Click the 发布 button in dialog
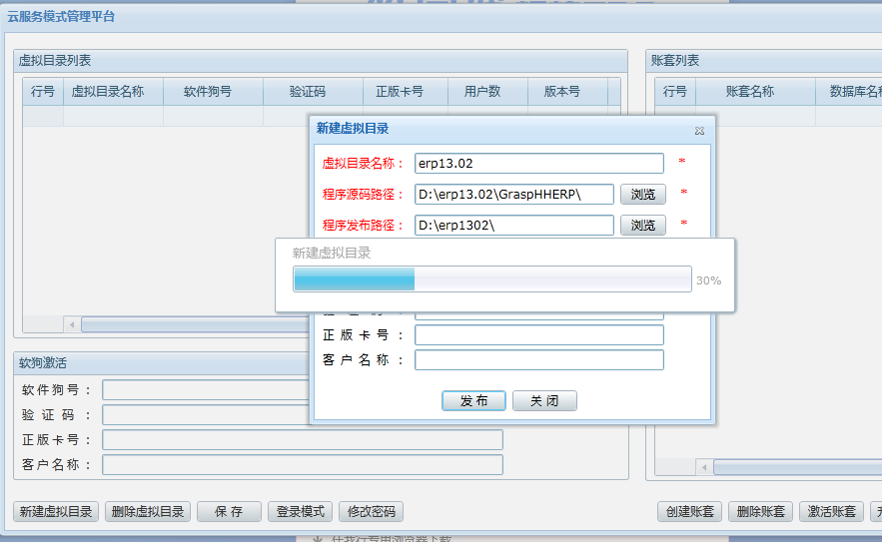 point(474,400)
